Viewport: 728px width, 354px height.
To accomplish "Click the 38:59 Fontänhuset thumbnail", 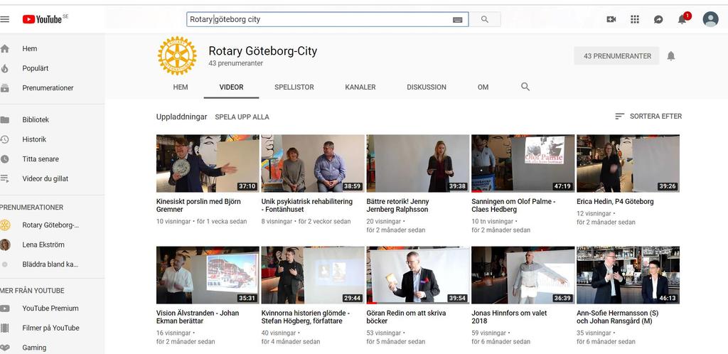I will [x=313, y=163].
